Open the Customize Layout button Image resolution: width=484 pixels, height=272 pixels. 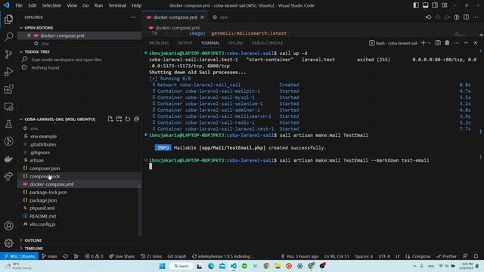click(x=445, y=5)
